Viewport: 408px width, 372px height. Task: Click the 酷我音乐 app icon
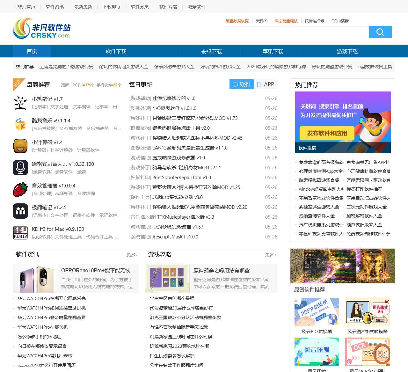tap(20, 124)
